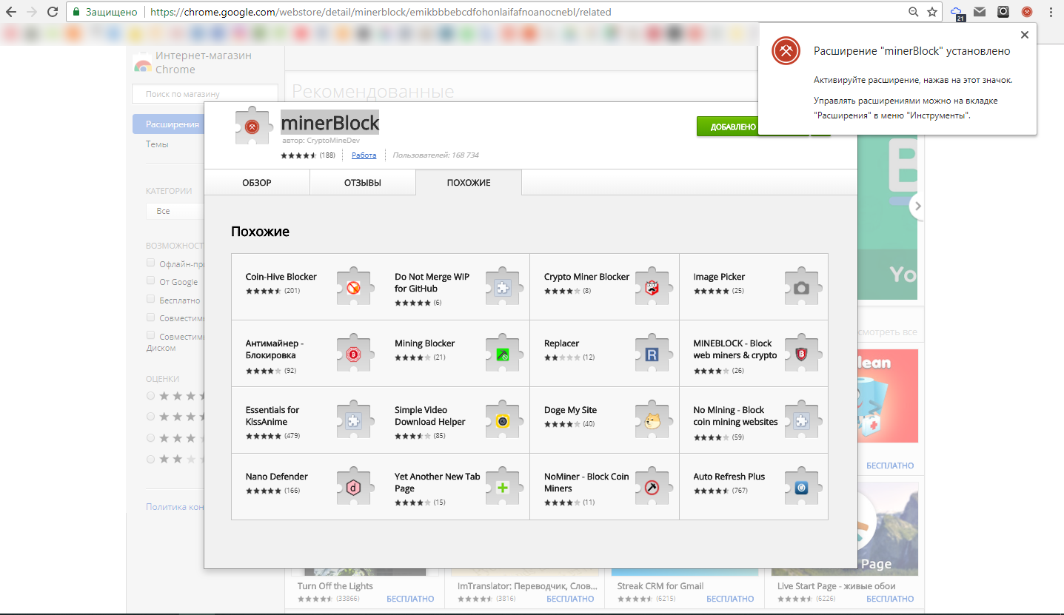Open the Turn Off the Lights title
This screenshot has width=1064, height=615.
click(335, 586)
